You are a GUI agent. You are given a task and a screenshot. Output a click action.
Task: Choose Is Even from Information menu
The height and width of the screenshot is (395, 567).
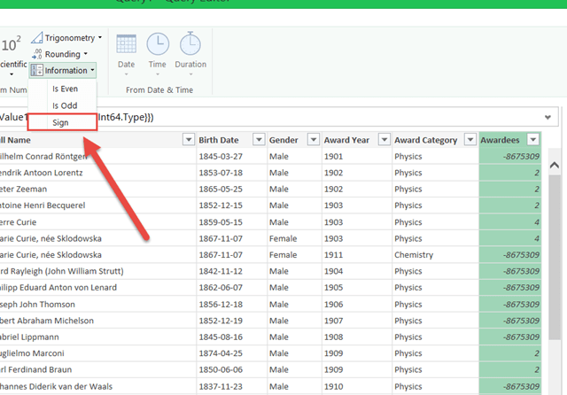64,89
